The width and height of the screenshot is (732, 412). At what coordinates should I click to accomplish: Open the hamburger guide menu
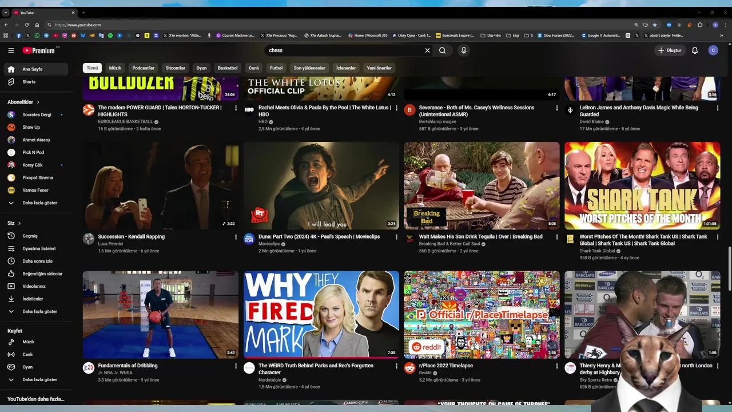coord(11,50)
